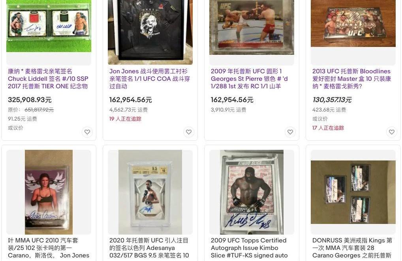This screenshot has width=402, height=261.
Task: Open the MMA UFC 2010 Carano listing title
Action: [x=49, y=248]
